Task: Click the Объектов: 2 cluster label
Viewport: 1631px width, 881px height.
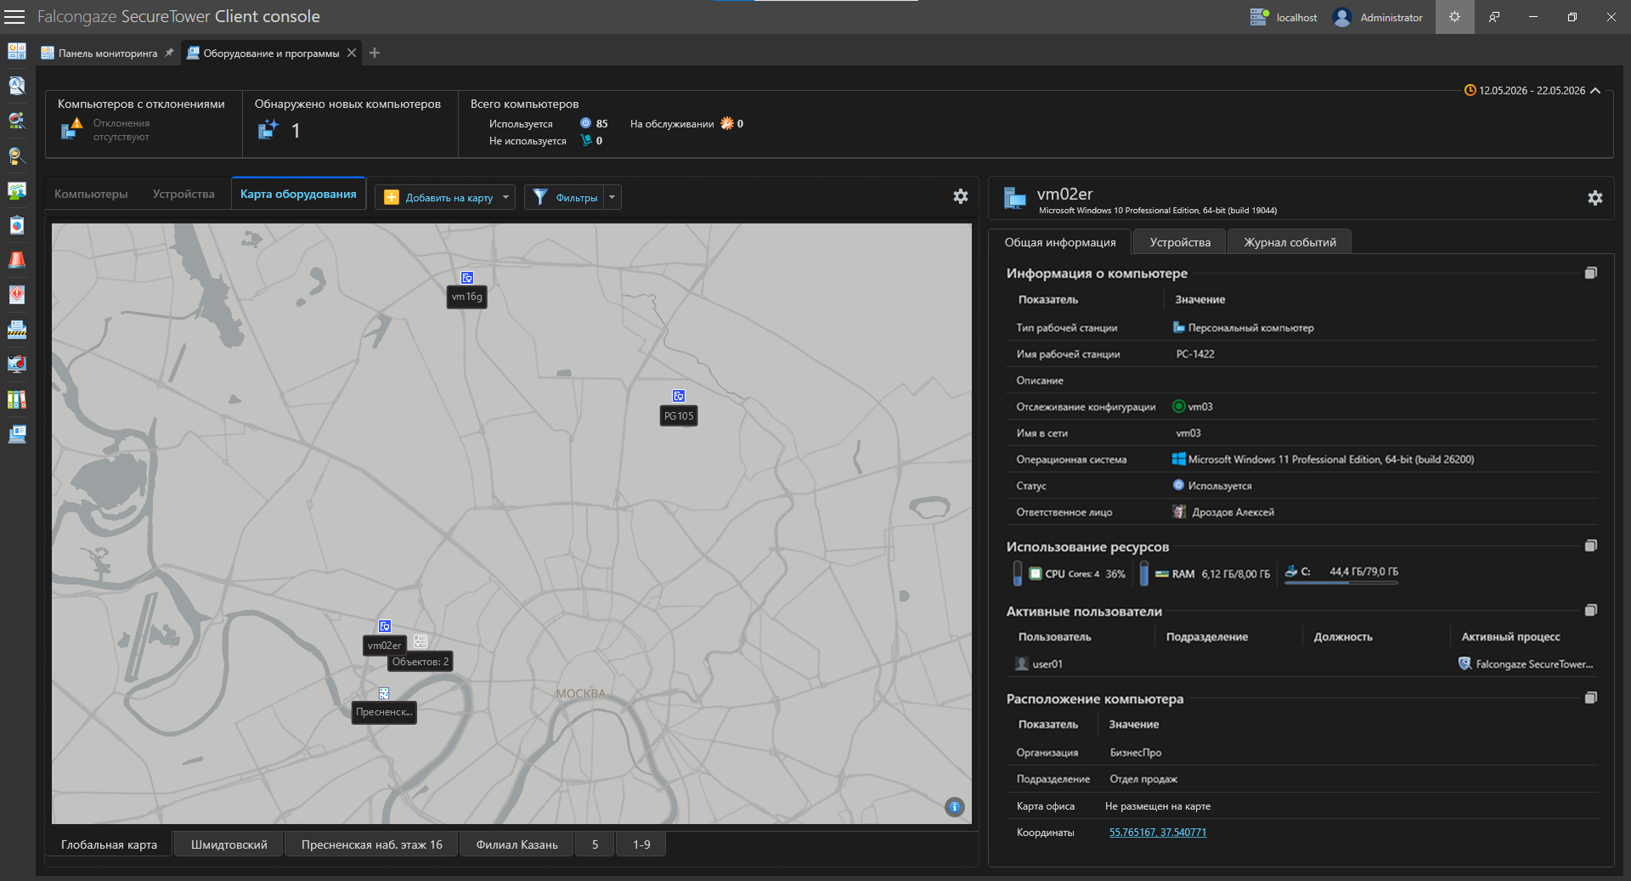Action: [420, 662]
